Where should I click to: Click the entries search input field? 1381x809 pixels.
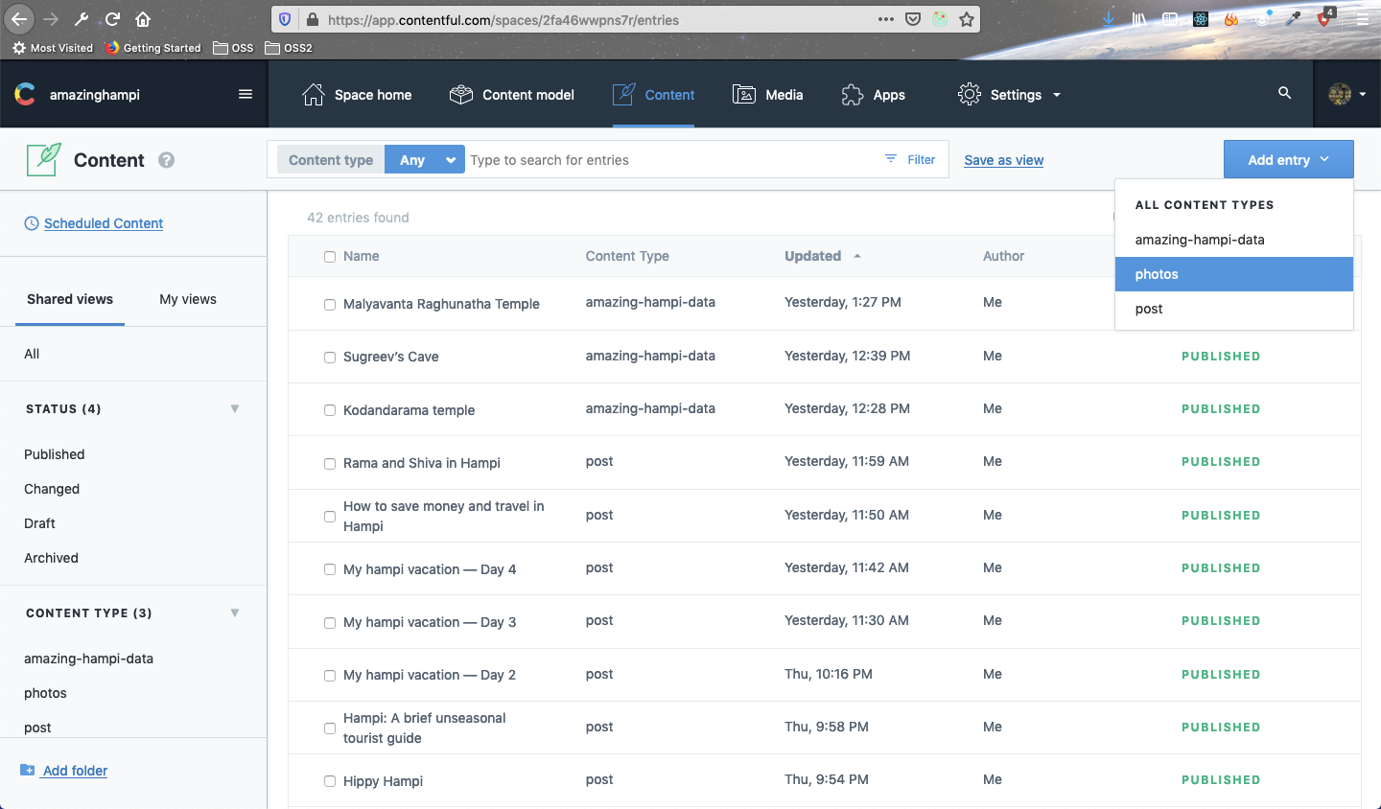[671, 160]
